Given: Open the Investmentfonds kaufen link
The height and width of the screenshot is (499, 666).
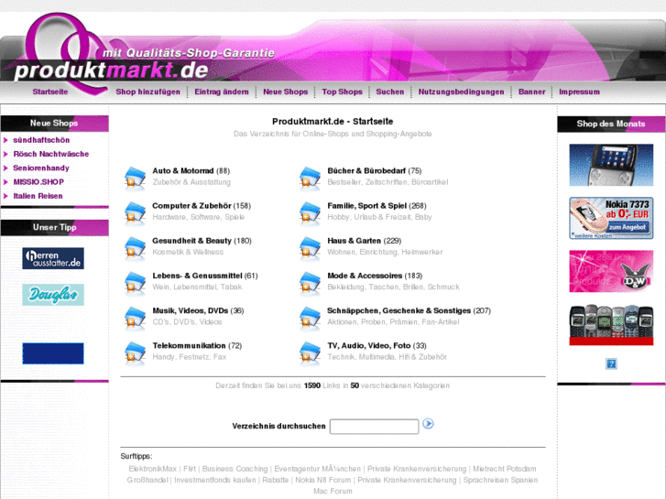Looking at the screenshot, I should coord(215,480).
